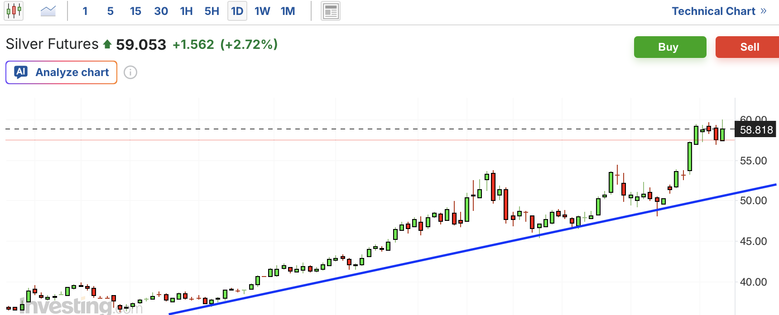This screenshot has width=779, height=315.
Task: Select the candlestick chart type icon
Action: point(14,11)
